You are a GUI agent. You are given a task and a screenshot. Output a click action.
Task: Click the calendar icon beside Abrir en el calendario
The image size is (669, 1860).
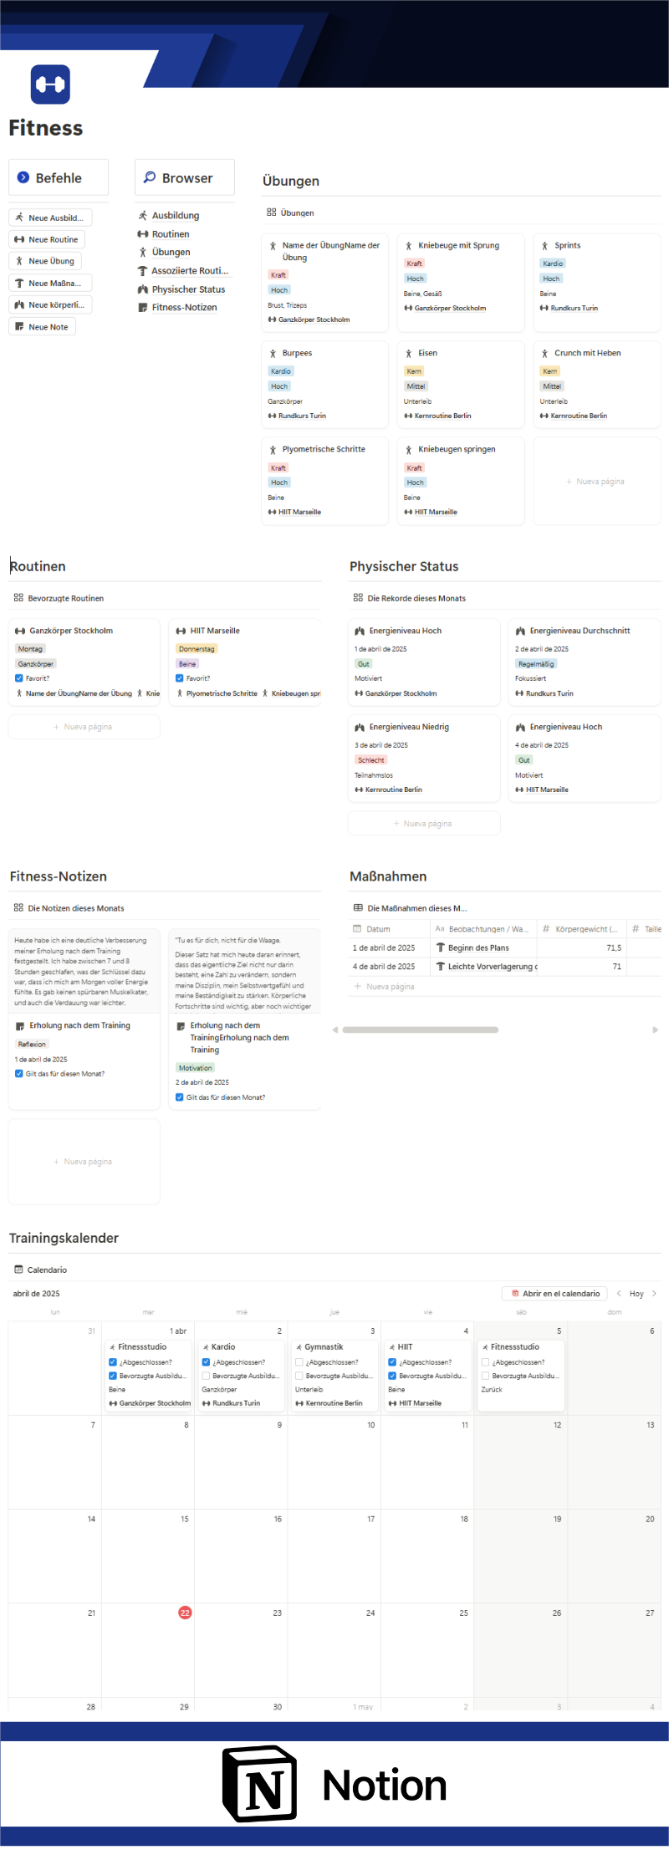pyautogui.click(x=515, y=1293)
